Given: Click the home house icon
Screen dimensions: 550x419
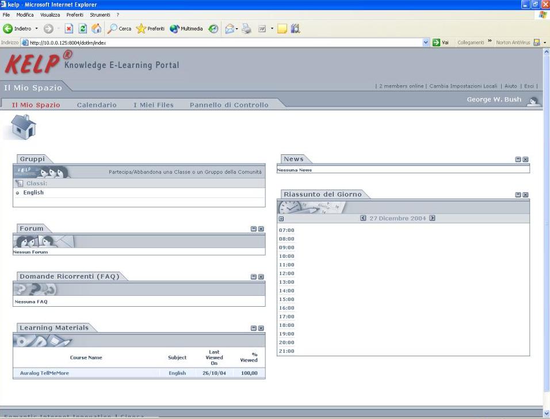Looking at the screenshot, I should (24, 126).
